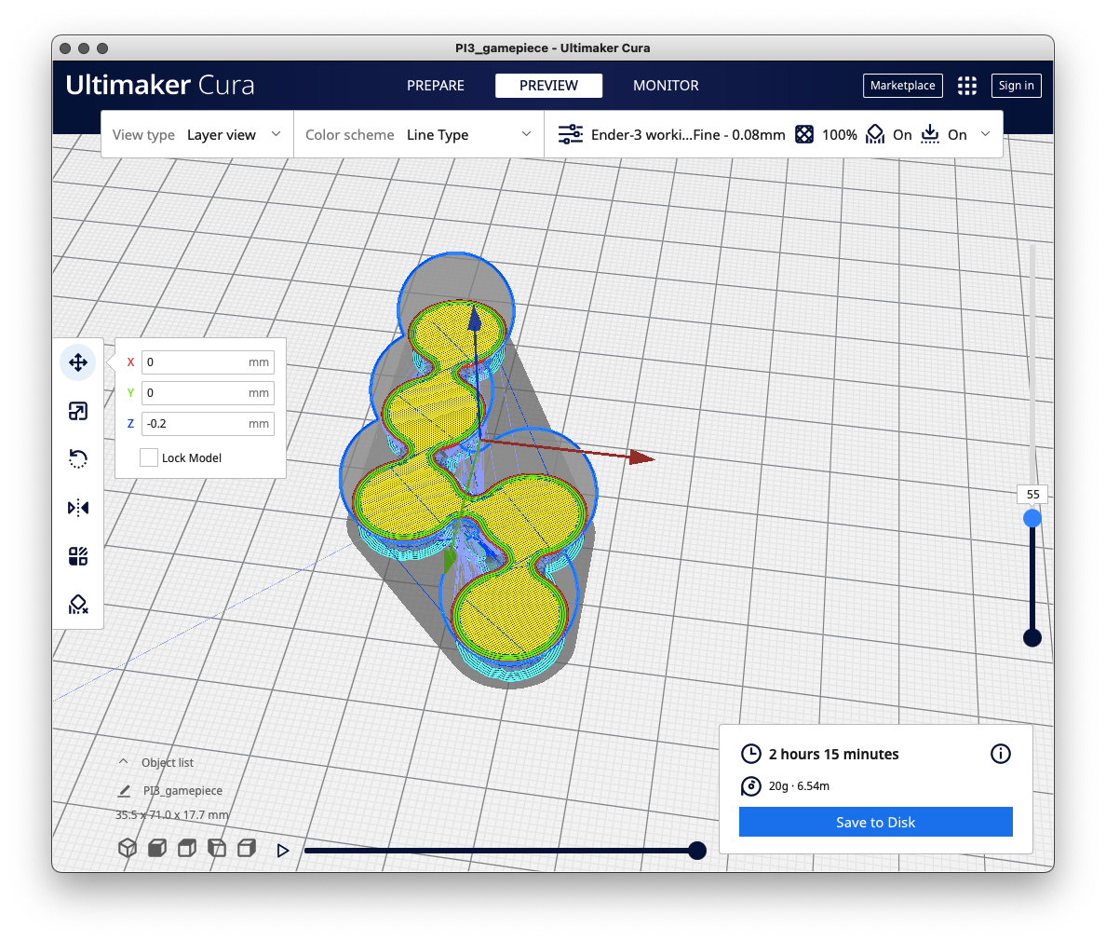This screenshot has width=1106, height=941.
Task: Switch to the PREPARE tab
Action: tap(435, 86)
